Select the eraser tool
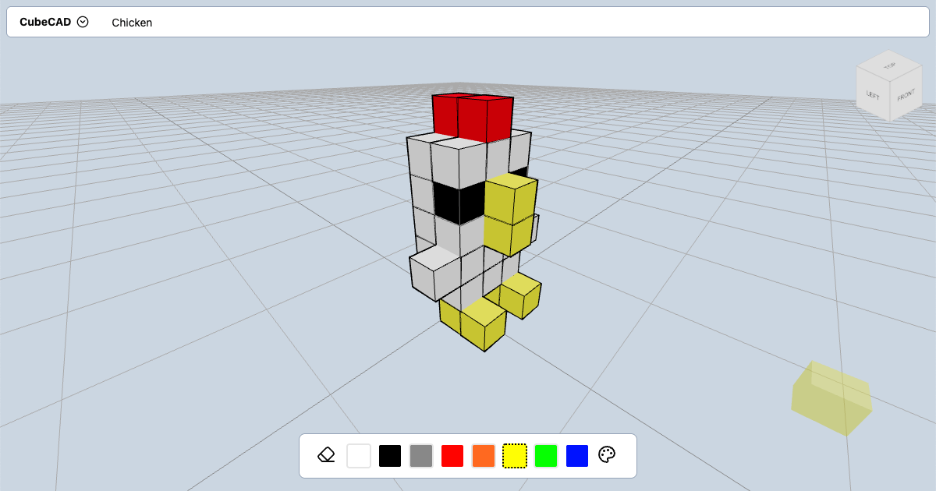Image resolution: width=936 pixels, height=491 pixels. pyautogui.click(x=327, y=455)
